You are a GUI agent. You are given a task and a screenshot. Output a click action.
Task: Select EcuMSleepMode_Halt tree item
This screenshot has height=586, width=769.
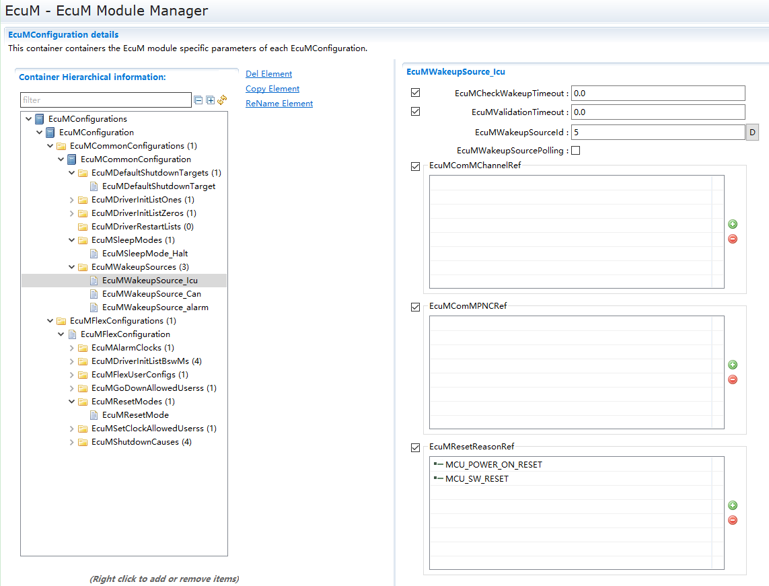pyautogui.click(x=145, y=254)
